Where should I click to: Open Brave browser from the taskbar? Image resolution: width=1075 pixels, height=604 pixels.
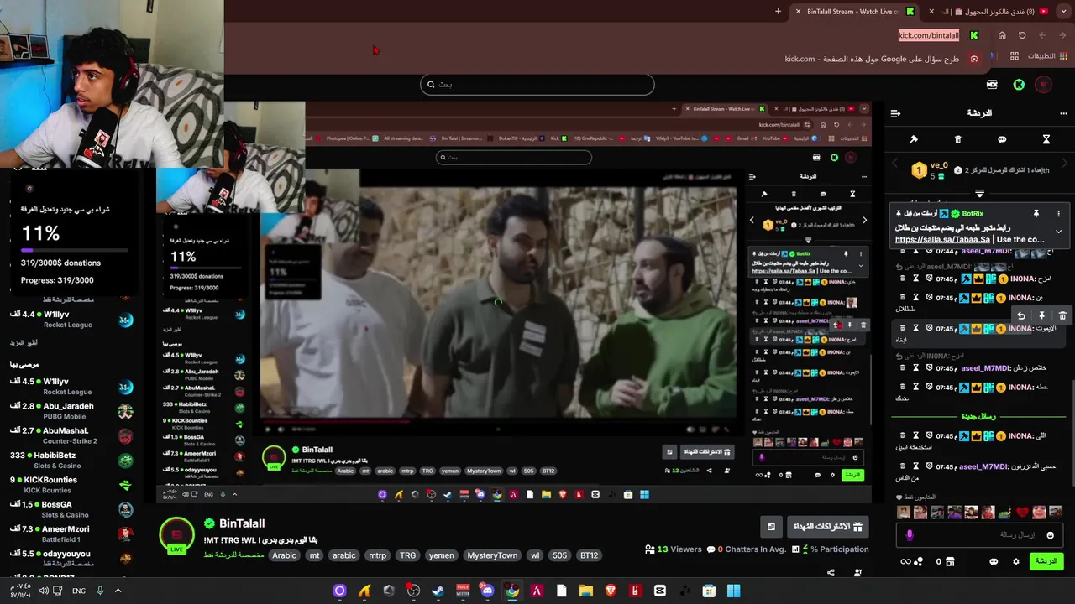611,591
